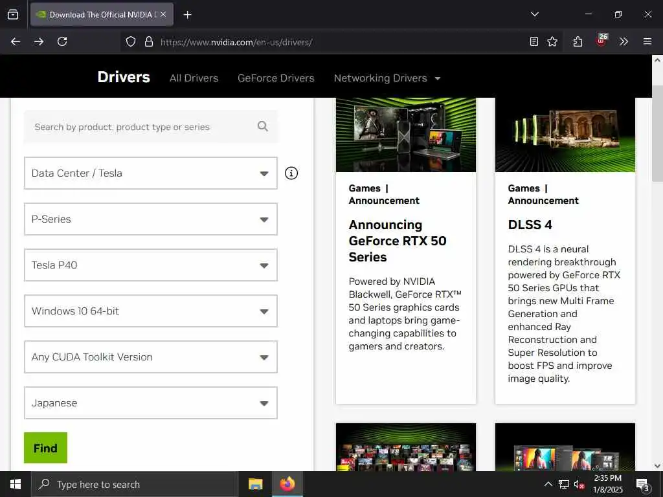Open the Any CUDA Toolkit Version dropdown
663x497 pixels.
150,357
